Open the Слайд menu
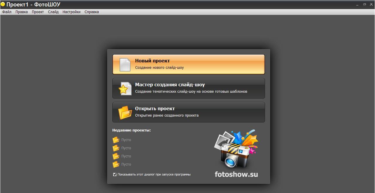This screenshot has height=193, width=375. (53, 12)
